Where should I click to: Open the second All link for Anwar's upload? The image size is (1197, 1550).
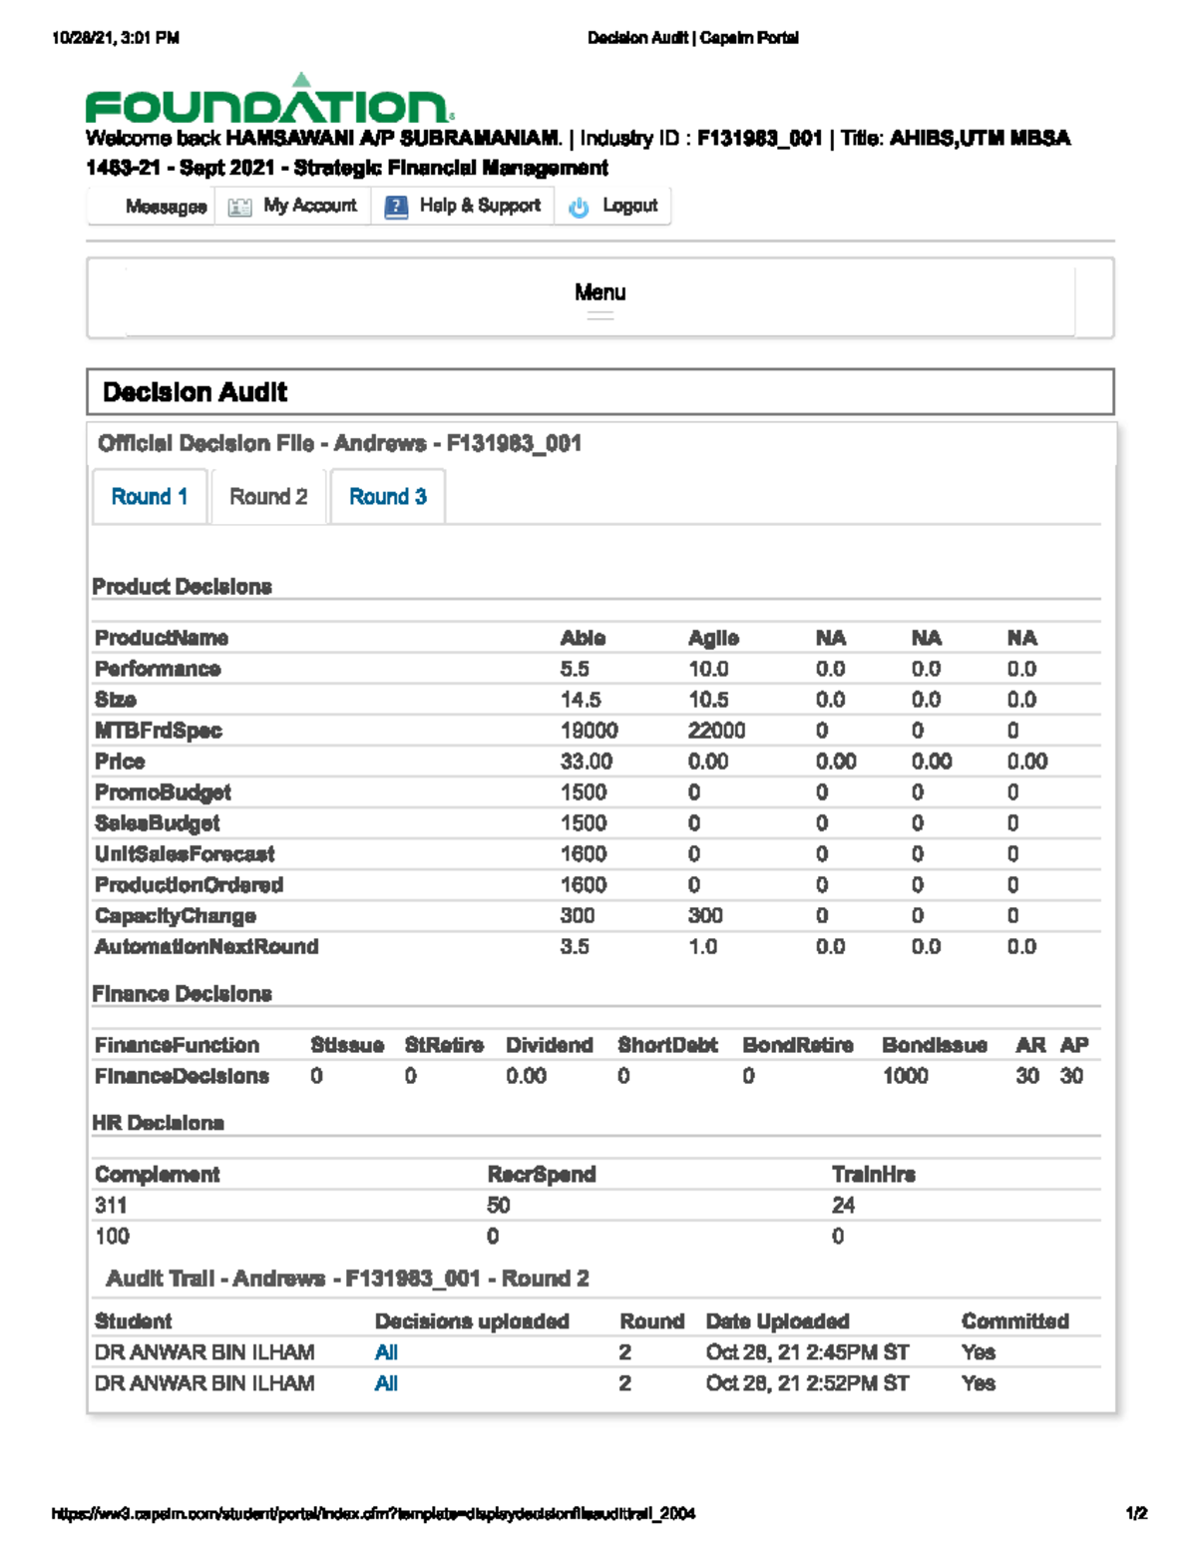click(385, 1383)
